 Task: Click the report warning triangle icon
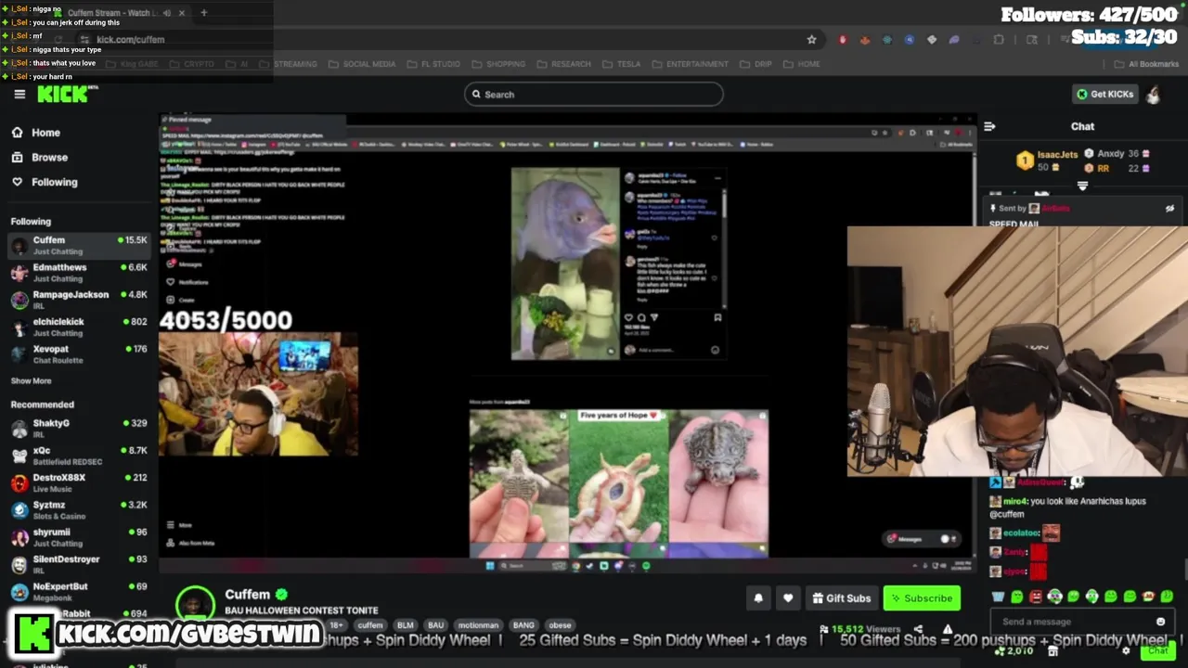pyautogui.click(x=948, y=629)
